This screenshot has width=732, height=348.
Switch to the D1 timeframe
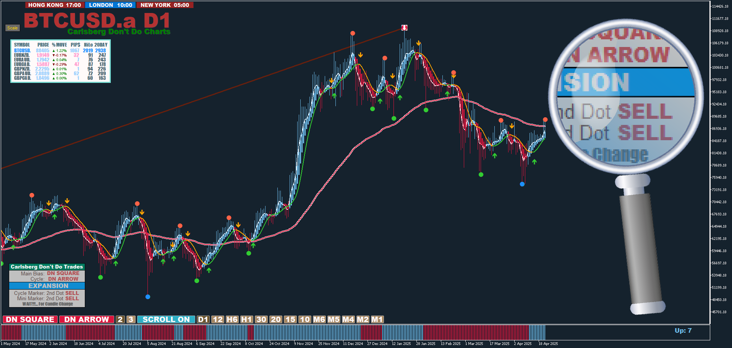(203, 319)
